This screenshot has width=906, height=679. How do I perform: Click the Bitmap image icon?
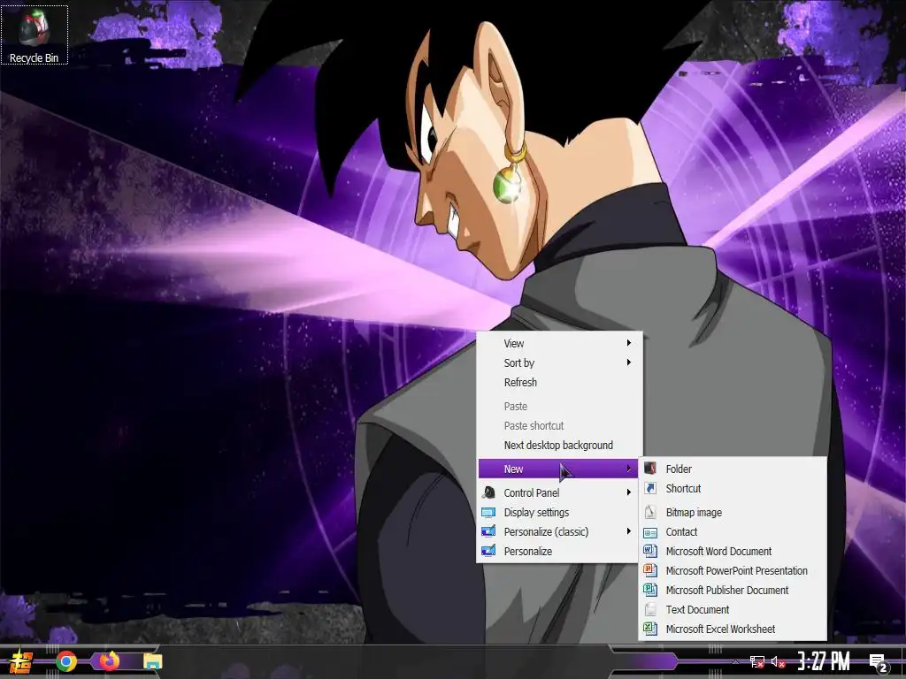pyautogui.click(x=650, y=512)
